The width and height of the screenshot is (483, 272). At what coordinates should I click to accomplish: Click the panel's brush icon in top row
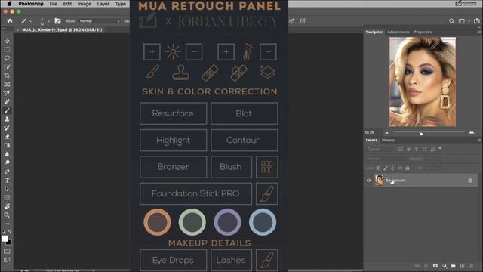click(x=152, y=73)
